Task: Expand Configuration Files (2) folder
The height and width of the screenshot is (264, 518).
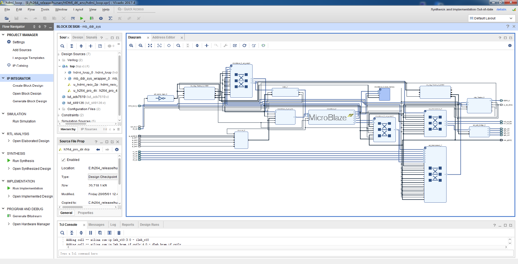Action: [x=59, y=109]
